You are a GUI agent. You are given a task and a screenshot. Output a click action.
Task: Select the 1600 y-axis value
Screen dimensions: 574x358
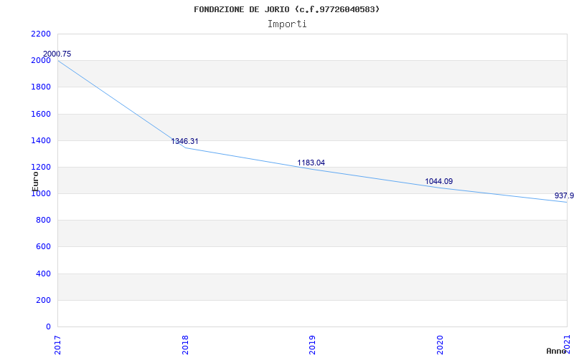[x=41, y=114]
